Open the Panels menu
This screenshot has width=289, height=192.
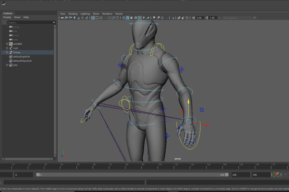(119, 14)
